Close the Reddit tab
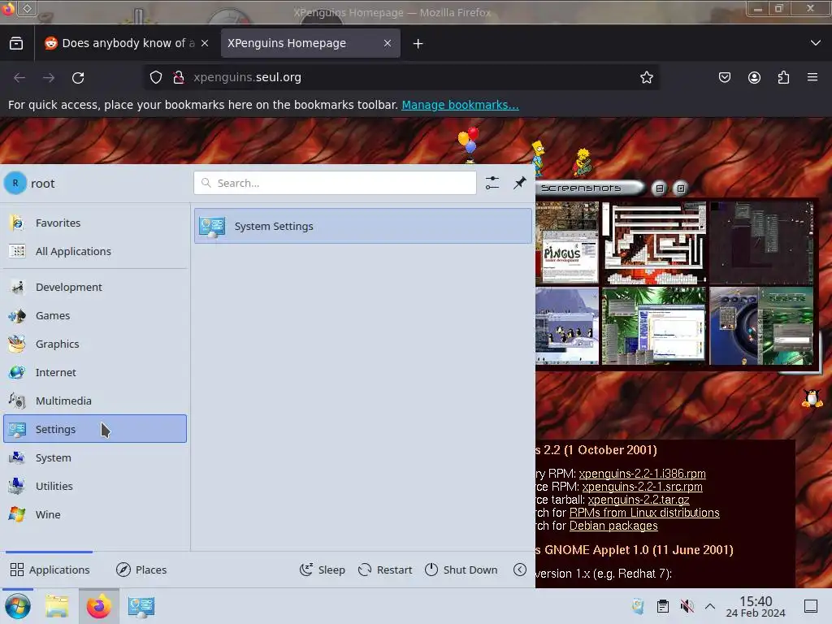Image resolution: width=832 pixels, height=624 pixels. pos(205,43)
